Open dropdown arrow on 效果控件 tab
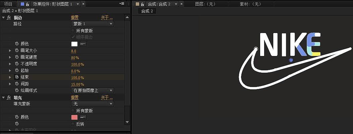Viewport: 353px width, 134px height. [x=78, y=4]
